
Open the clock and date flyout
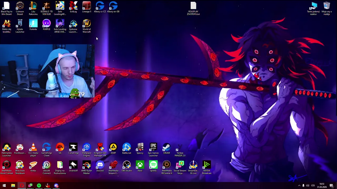tap(322, 186)
